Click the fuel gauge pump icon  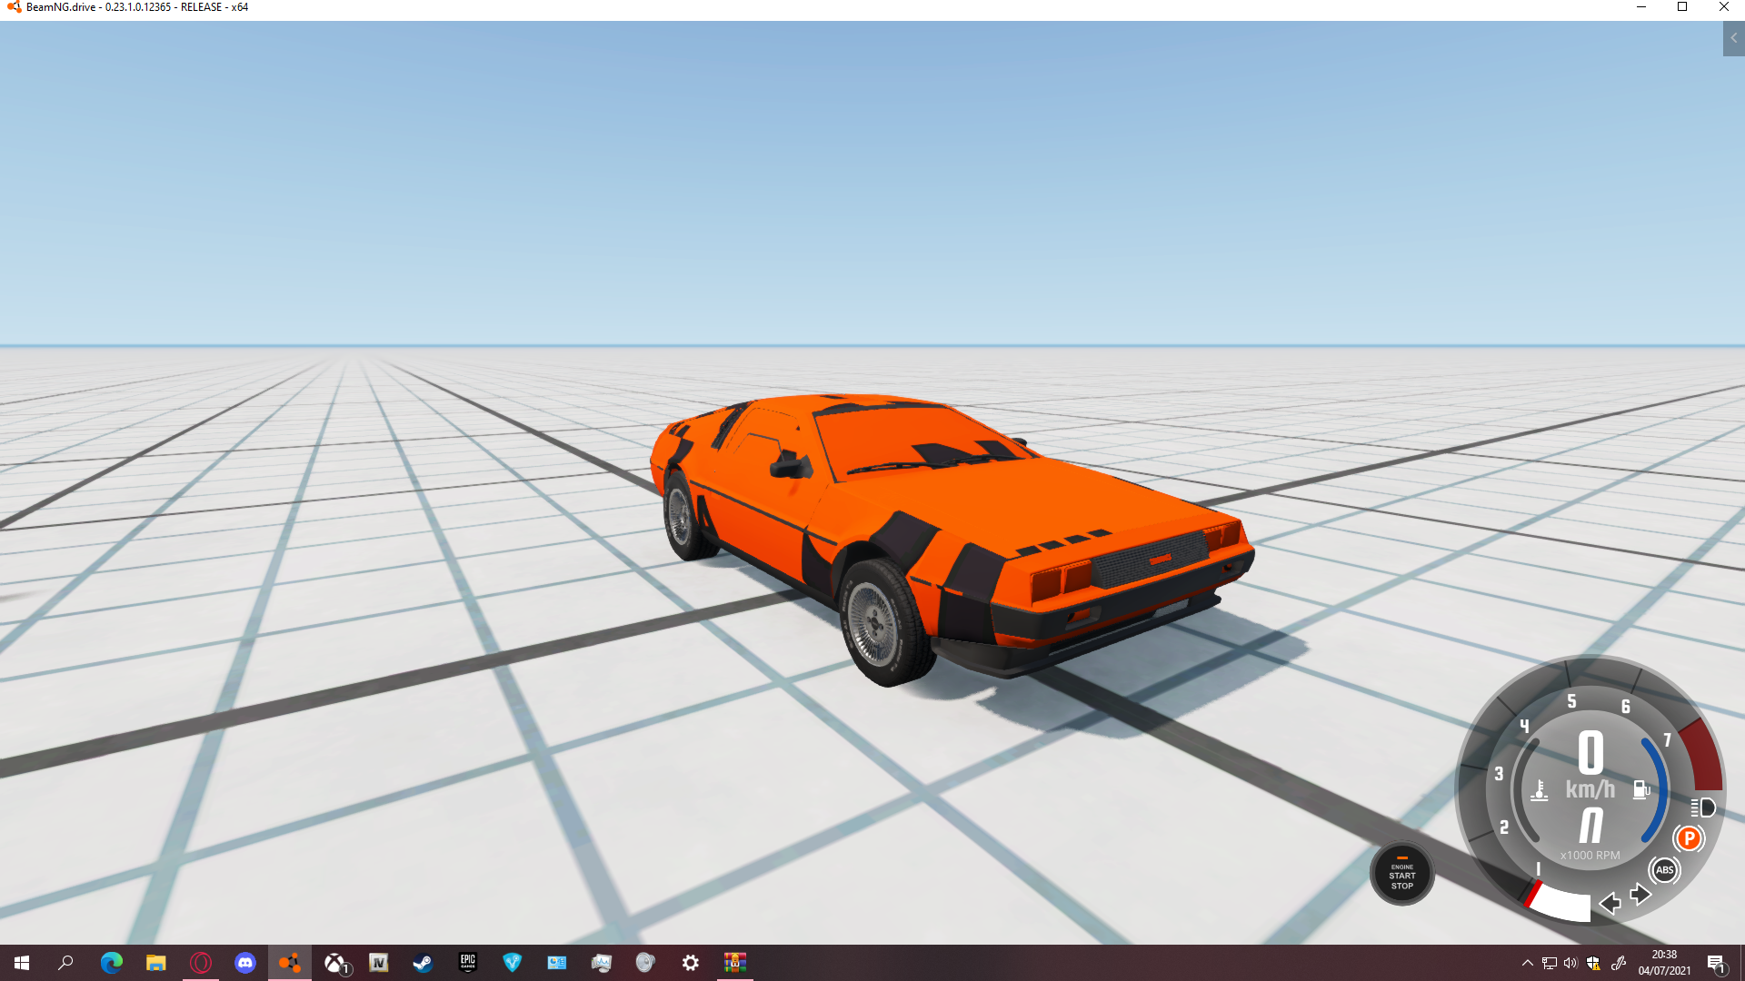pyautogui.click(x=1640, y=789)
